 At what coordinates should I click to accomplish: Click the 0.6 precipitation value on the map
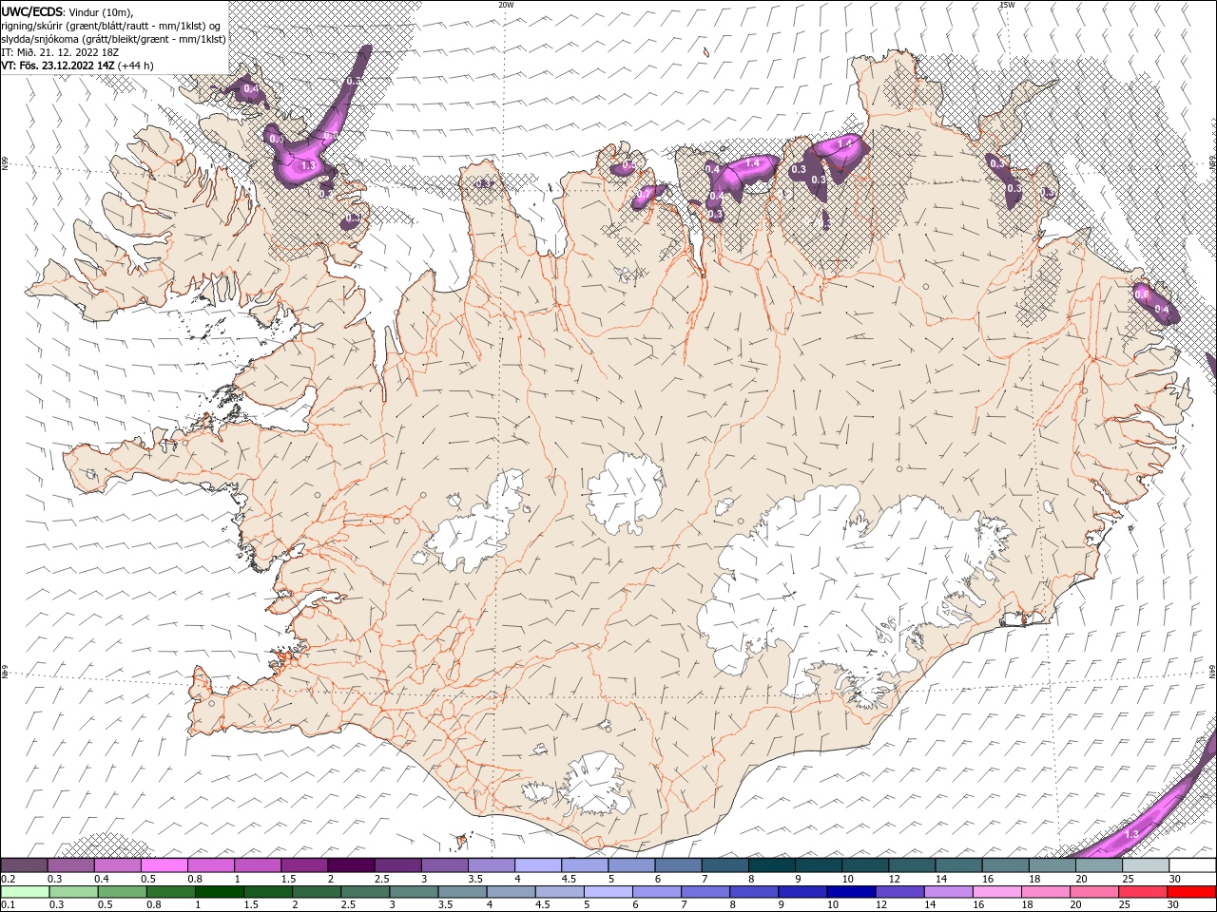(1142, 295)
